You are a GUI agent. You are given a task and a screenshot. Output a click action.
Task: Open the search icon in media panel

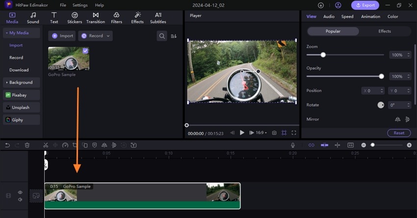[x=161, y=36]
